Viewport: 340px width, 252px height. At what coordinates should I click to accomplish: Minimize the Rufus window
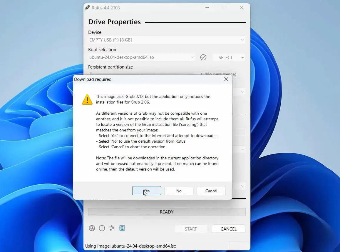(x=207, y=8)
